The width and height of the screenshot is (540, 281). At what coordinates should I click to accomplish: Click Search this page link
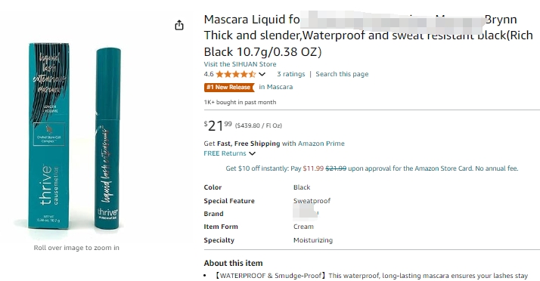(x=342, y=74)
